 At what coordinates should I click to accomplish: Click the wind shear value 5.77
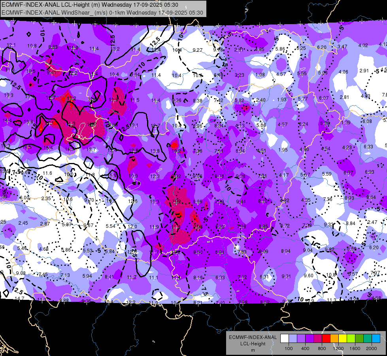(x=302, y=98)
